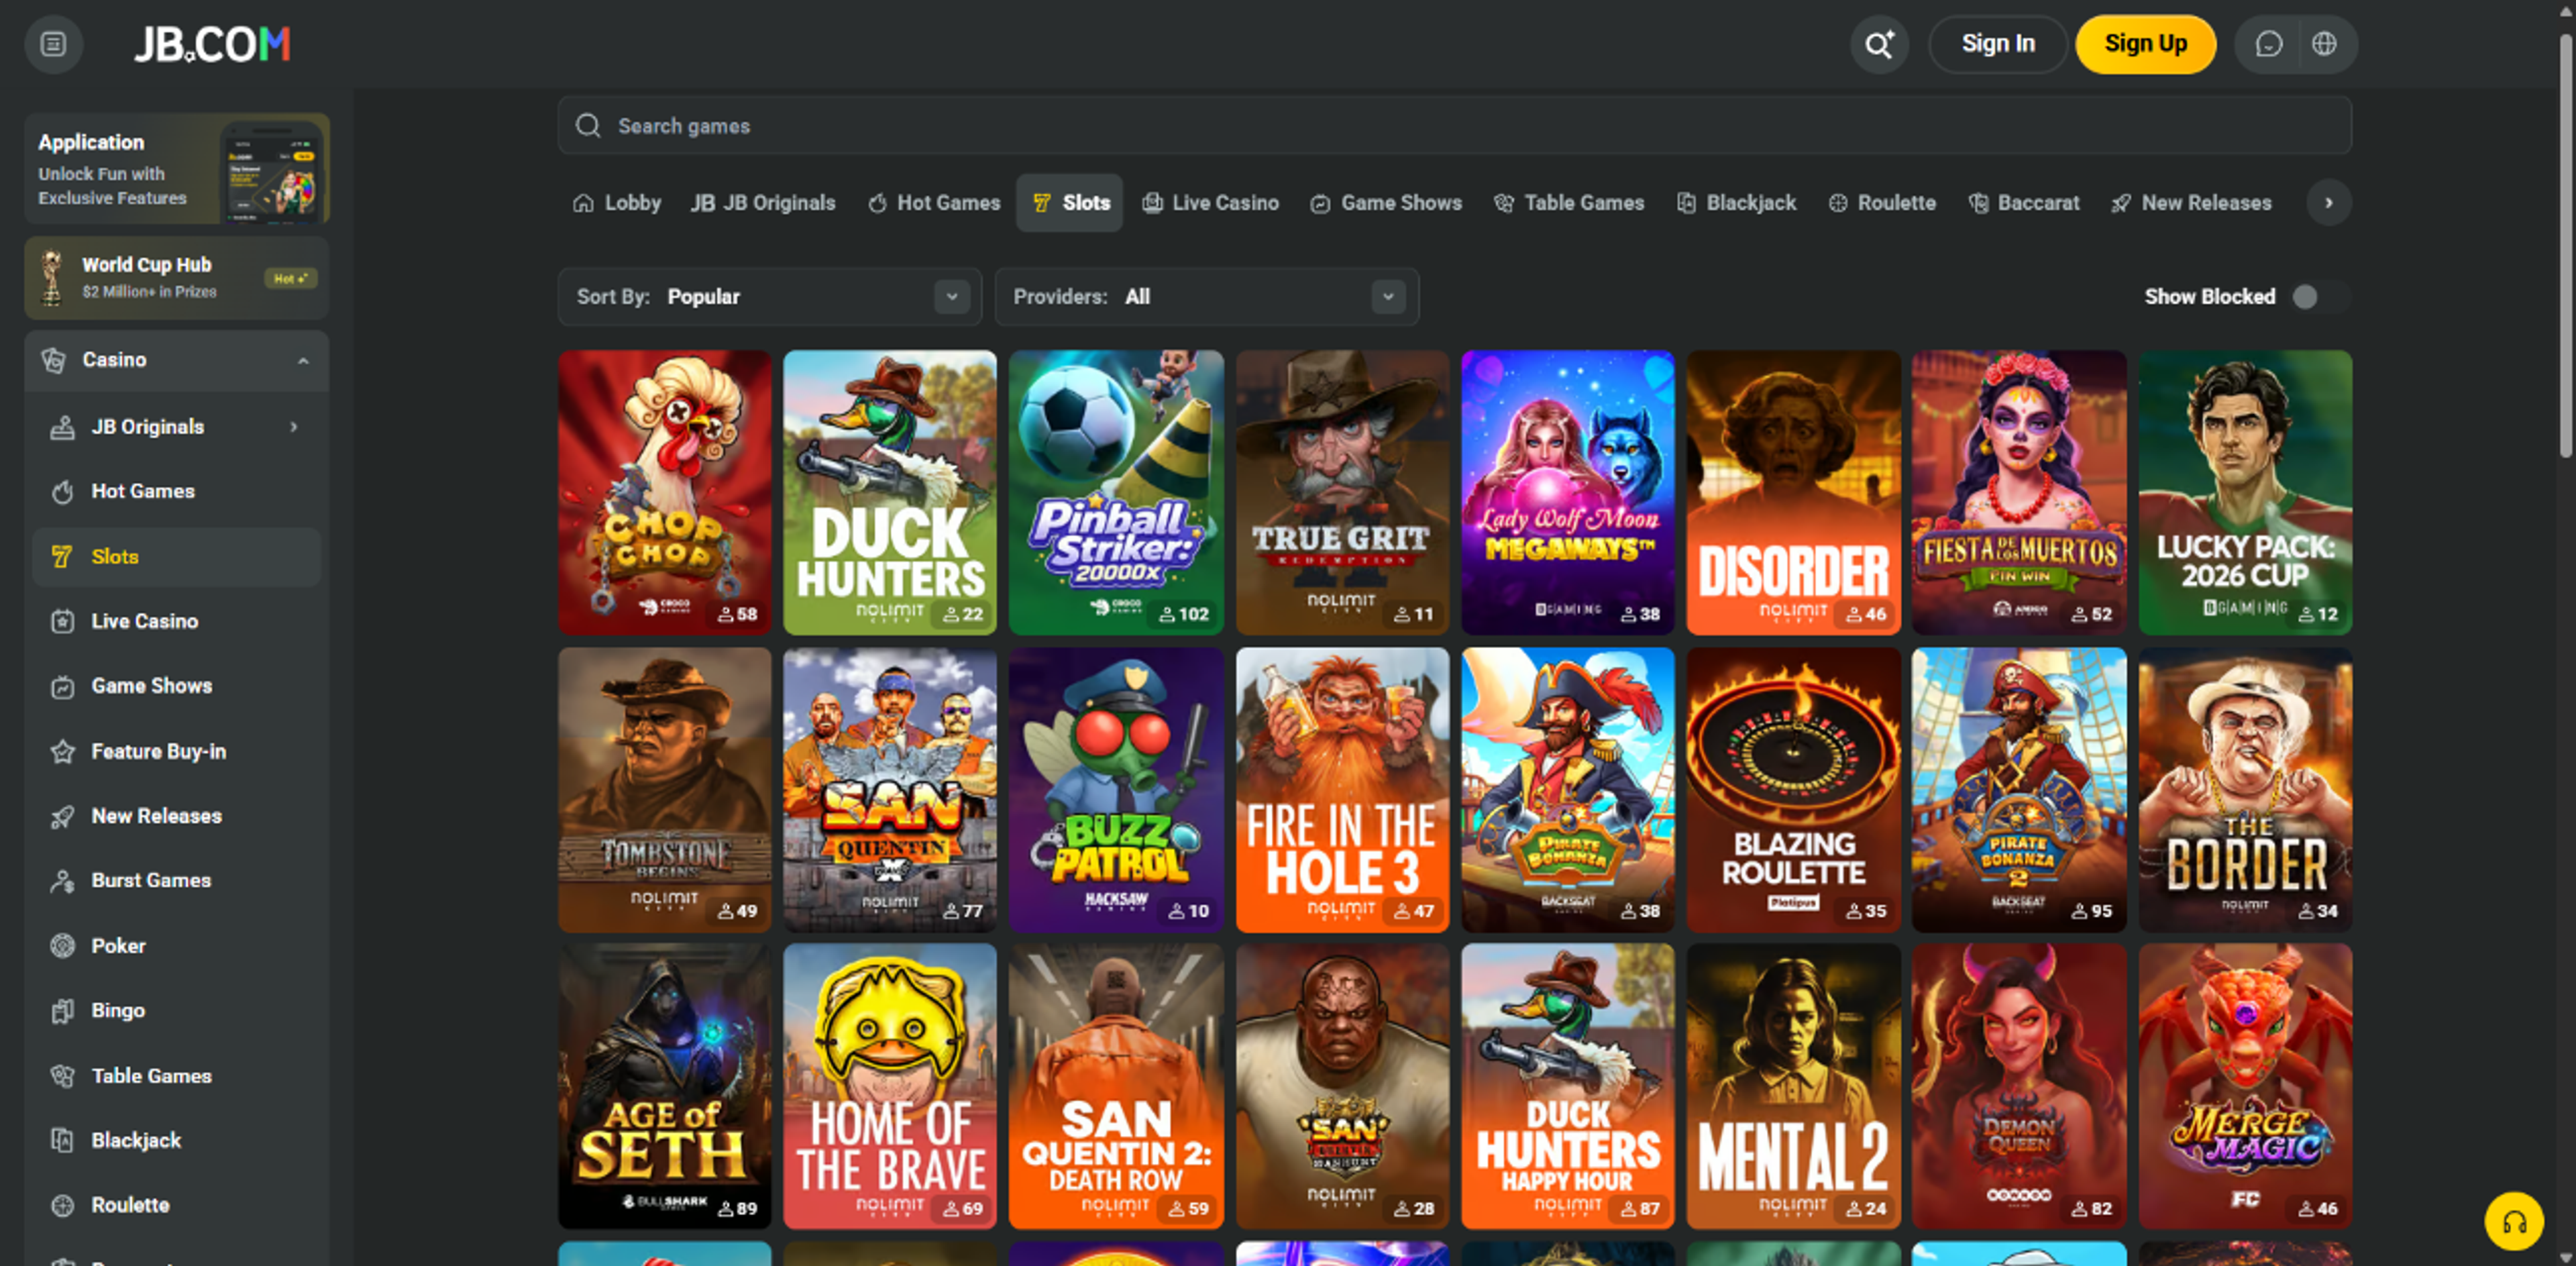The image size is (2576, 1266).
Task: Open the Slots tab in category bar
Action: coord(1069,203)
